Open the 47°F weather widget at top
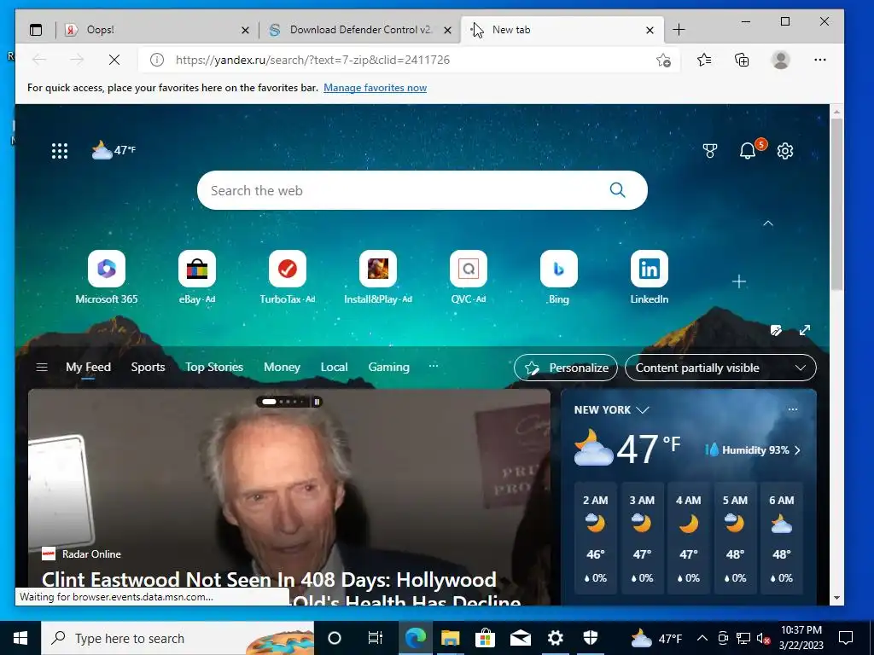The width and height of the screenshot is (874, 655). tap(114, 150)
